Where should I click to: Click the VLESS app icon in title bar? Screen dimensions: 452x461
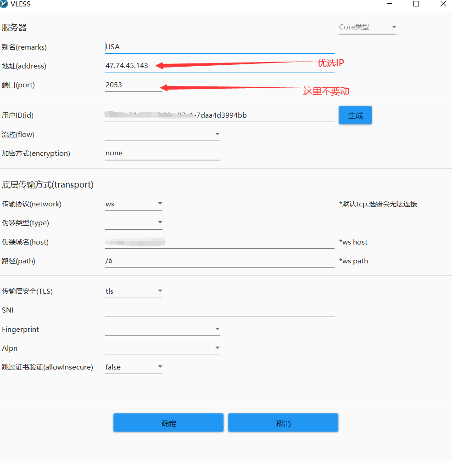pyautogui.click(x=5, y=4)
